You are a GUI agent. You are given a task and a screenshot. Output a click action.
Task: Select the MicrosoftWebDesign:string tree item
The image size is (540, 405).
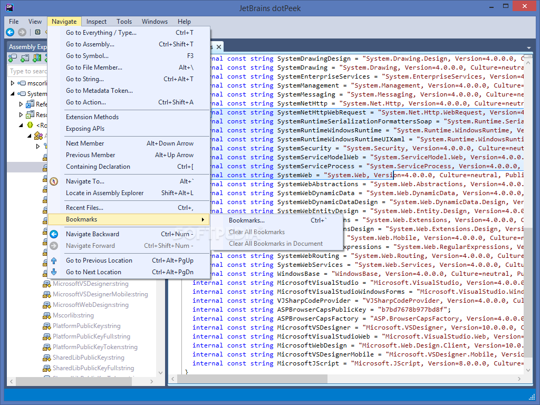[91, 305]
